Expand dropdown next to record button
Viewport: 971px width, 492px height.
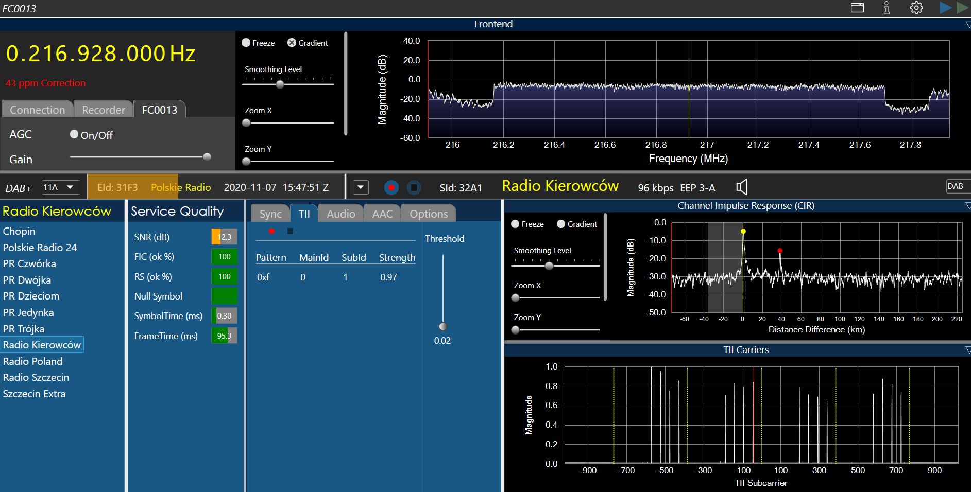coord(361,187)
